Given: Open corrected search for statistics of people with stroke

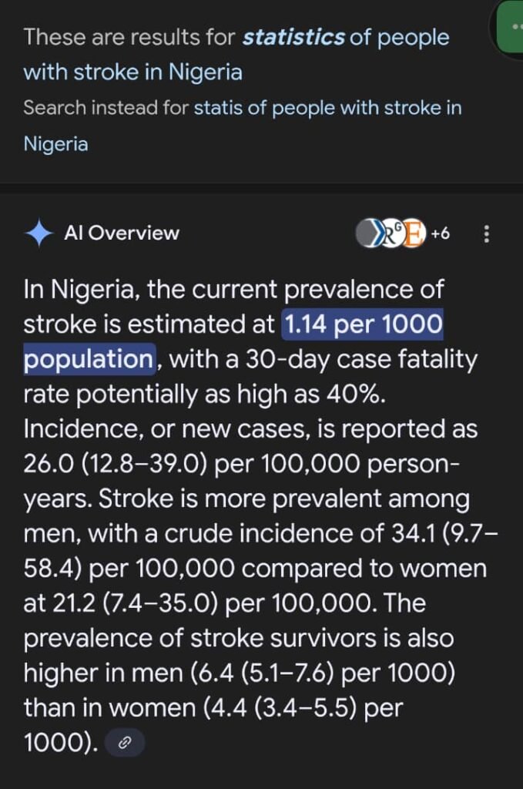Looking at the screenshot, I should coord(236,54).
